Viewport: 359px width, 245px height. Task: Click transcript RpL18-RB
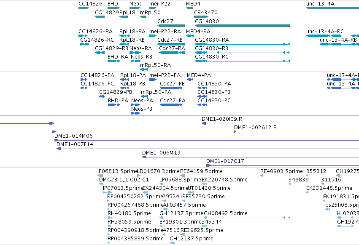[124, 44]
